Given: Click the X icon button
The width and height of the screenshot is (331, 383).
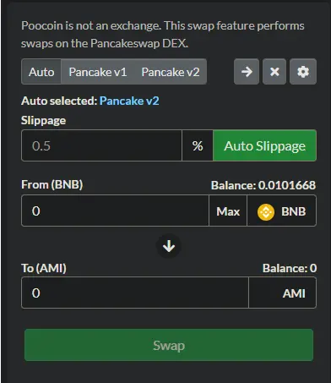Looking at the screenshot, I should (x=274, y=72).
